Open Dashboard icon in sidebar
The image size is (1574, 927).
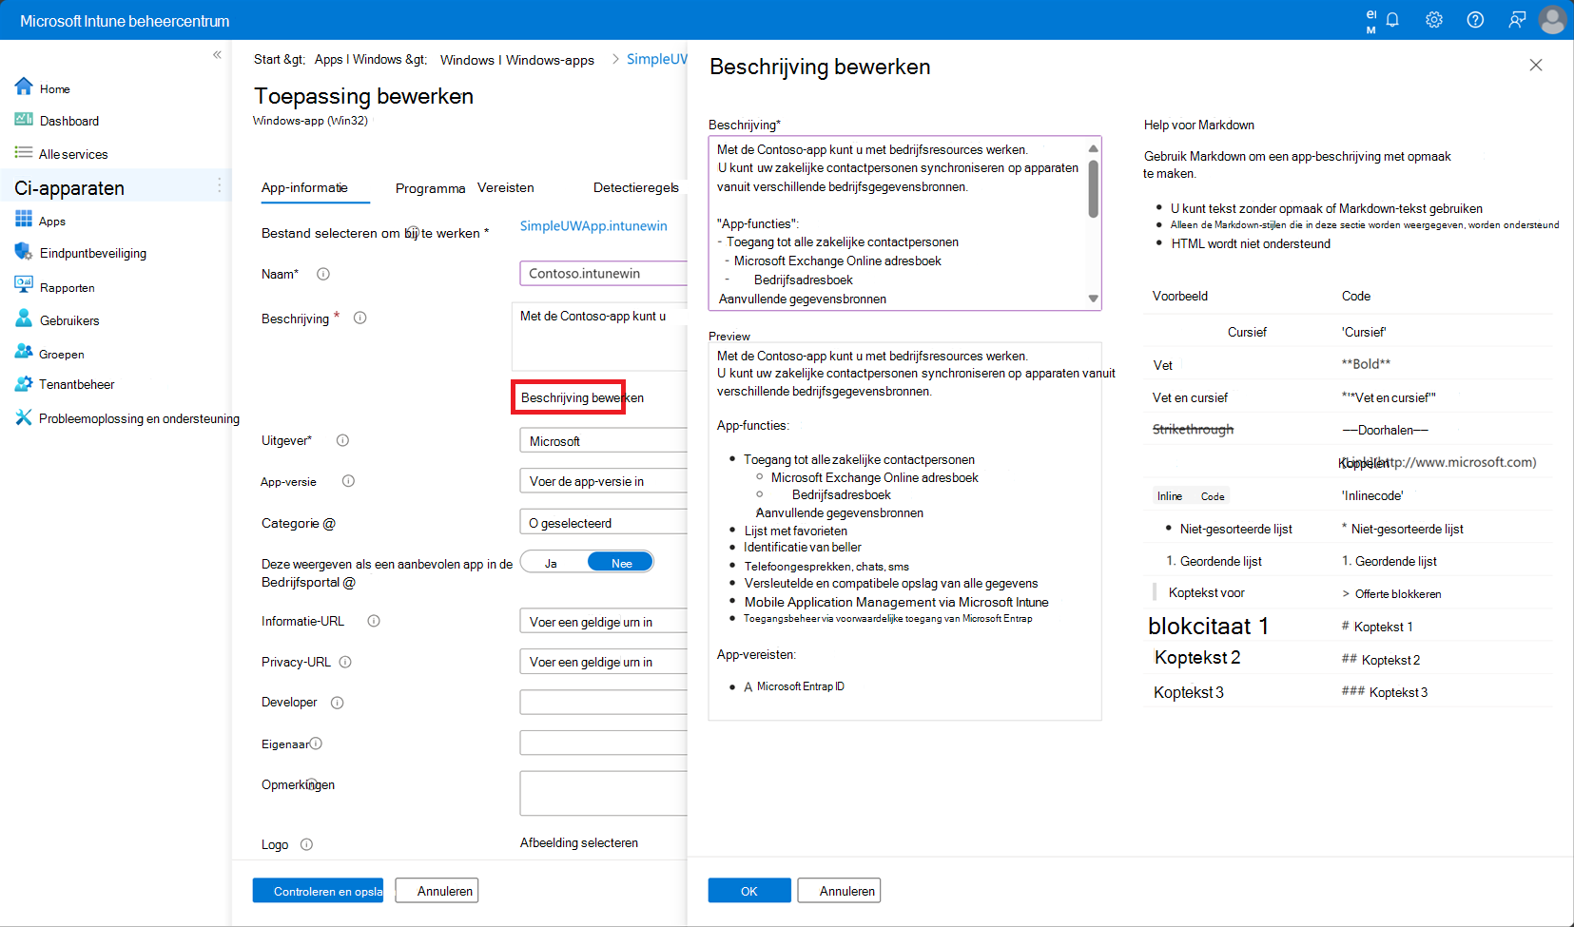24,120
